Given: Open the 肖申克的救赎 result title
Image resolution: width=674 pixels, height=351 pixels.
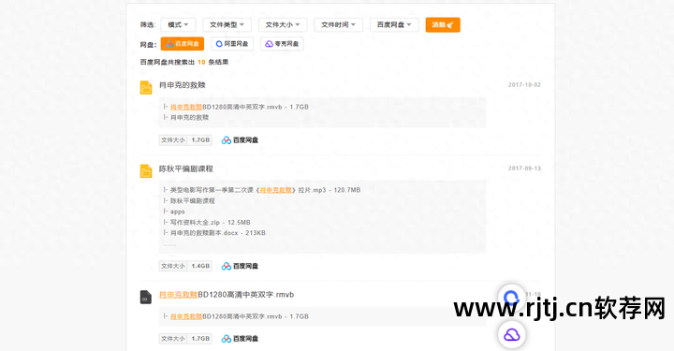Looking at the screenshot, I should (183, 85).
